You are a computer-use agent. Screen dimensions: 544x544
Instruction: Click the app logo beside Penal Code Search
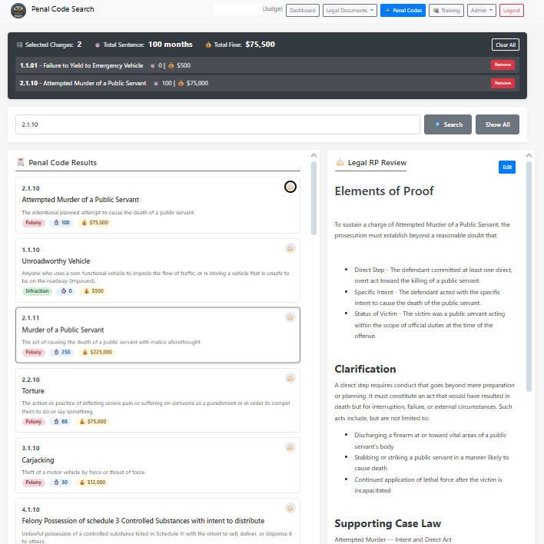[x=18, y=11]
